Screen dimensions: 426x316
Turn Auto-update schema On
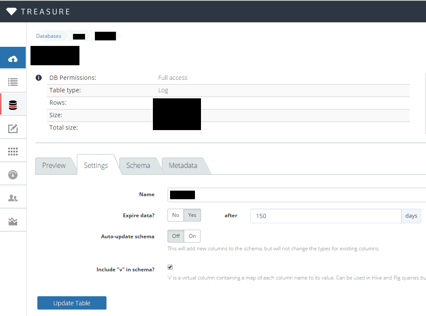point(192,236)
